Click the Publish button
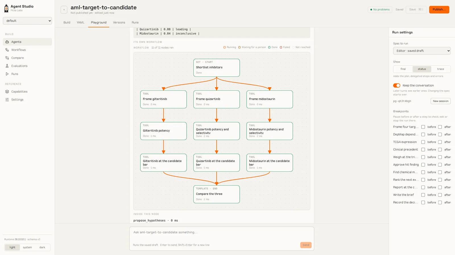The width and height of the screenshot is (455, 255). coord(439,10)
